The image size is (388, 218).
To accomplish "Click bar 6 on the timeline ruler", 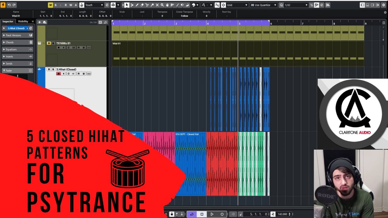I will tap(271, 23).
